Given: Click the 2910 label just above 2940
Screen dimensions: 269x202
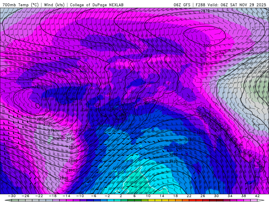Looking at the screenshot, I should pyautogui.click(x=71, y=170).
